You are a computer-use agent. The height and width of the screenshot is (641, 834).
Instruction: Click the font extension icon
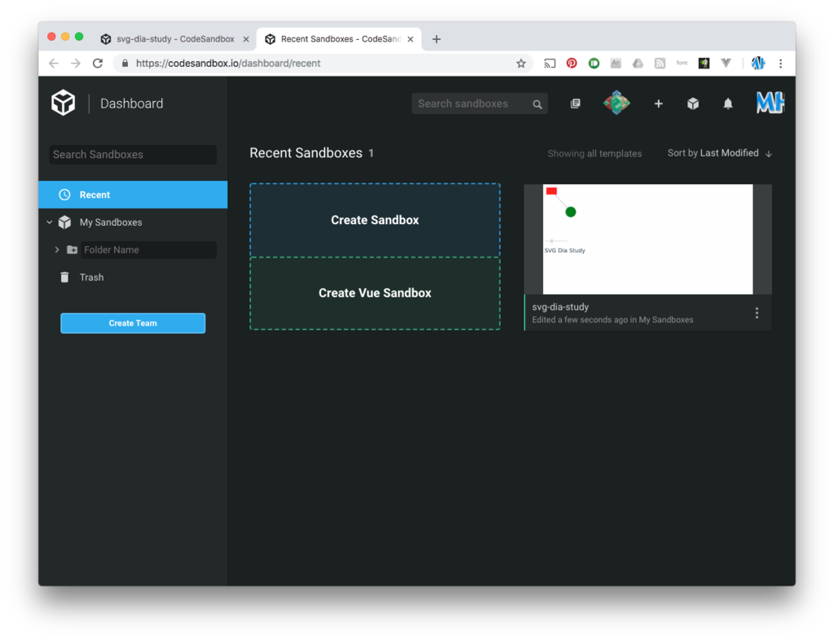682,63
